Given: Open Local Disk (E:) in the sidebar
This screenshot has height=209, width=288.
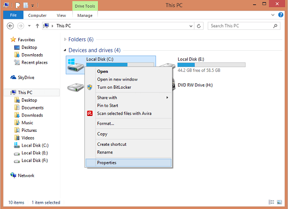Looking at the screenshot, I should (35, 153).
